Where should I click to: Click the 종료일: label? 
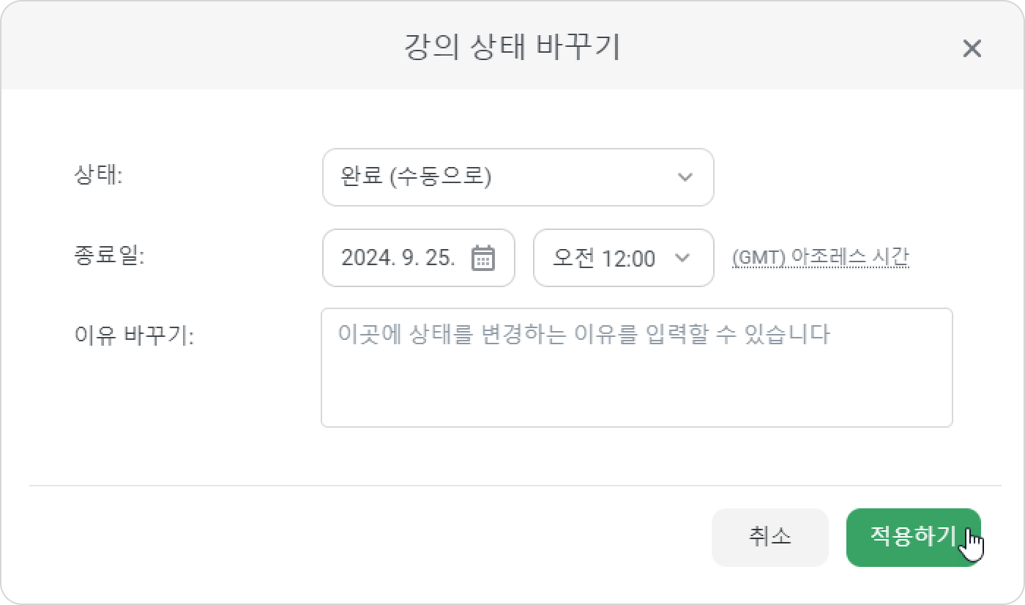click(x=110, y=256)
